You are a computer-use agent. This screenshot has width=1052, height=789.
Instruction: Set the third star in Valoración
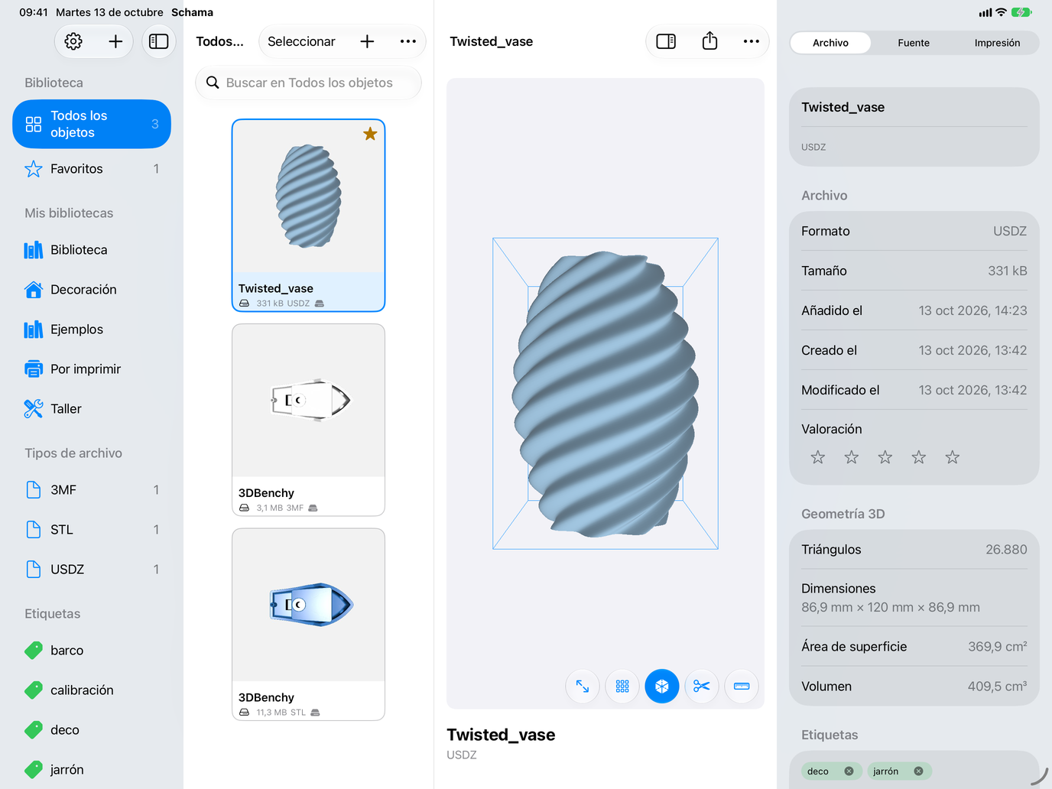click(x=885, y=457)
